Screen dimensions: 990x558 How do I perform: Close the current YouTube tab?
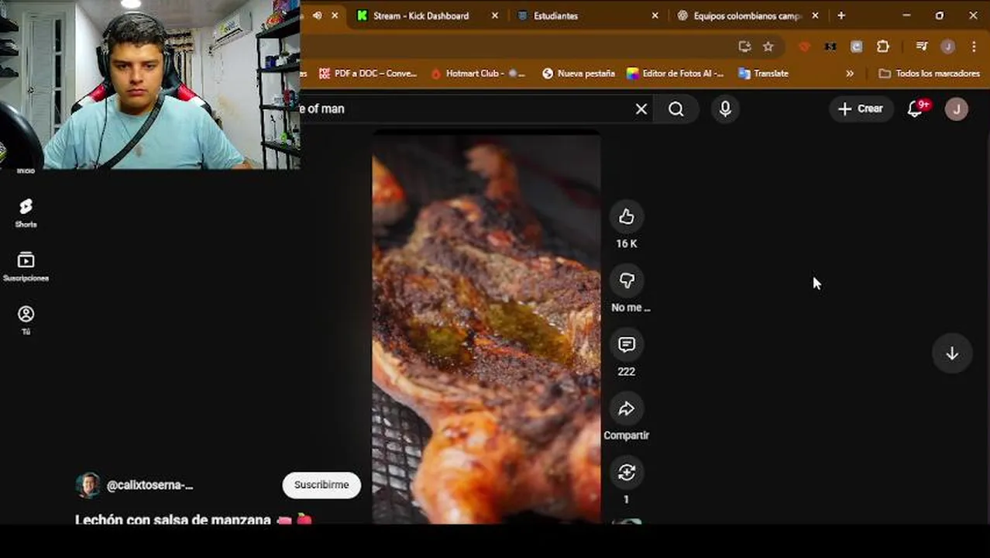coord(335,15)
